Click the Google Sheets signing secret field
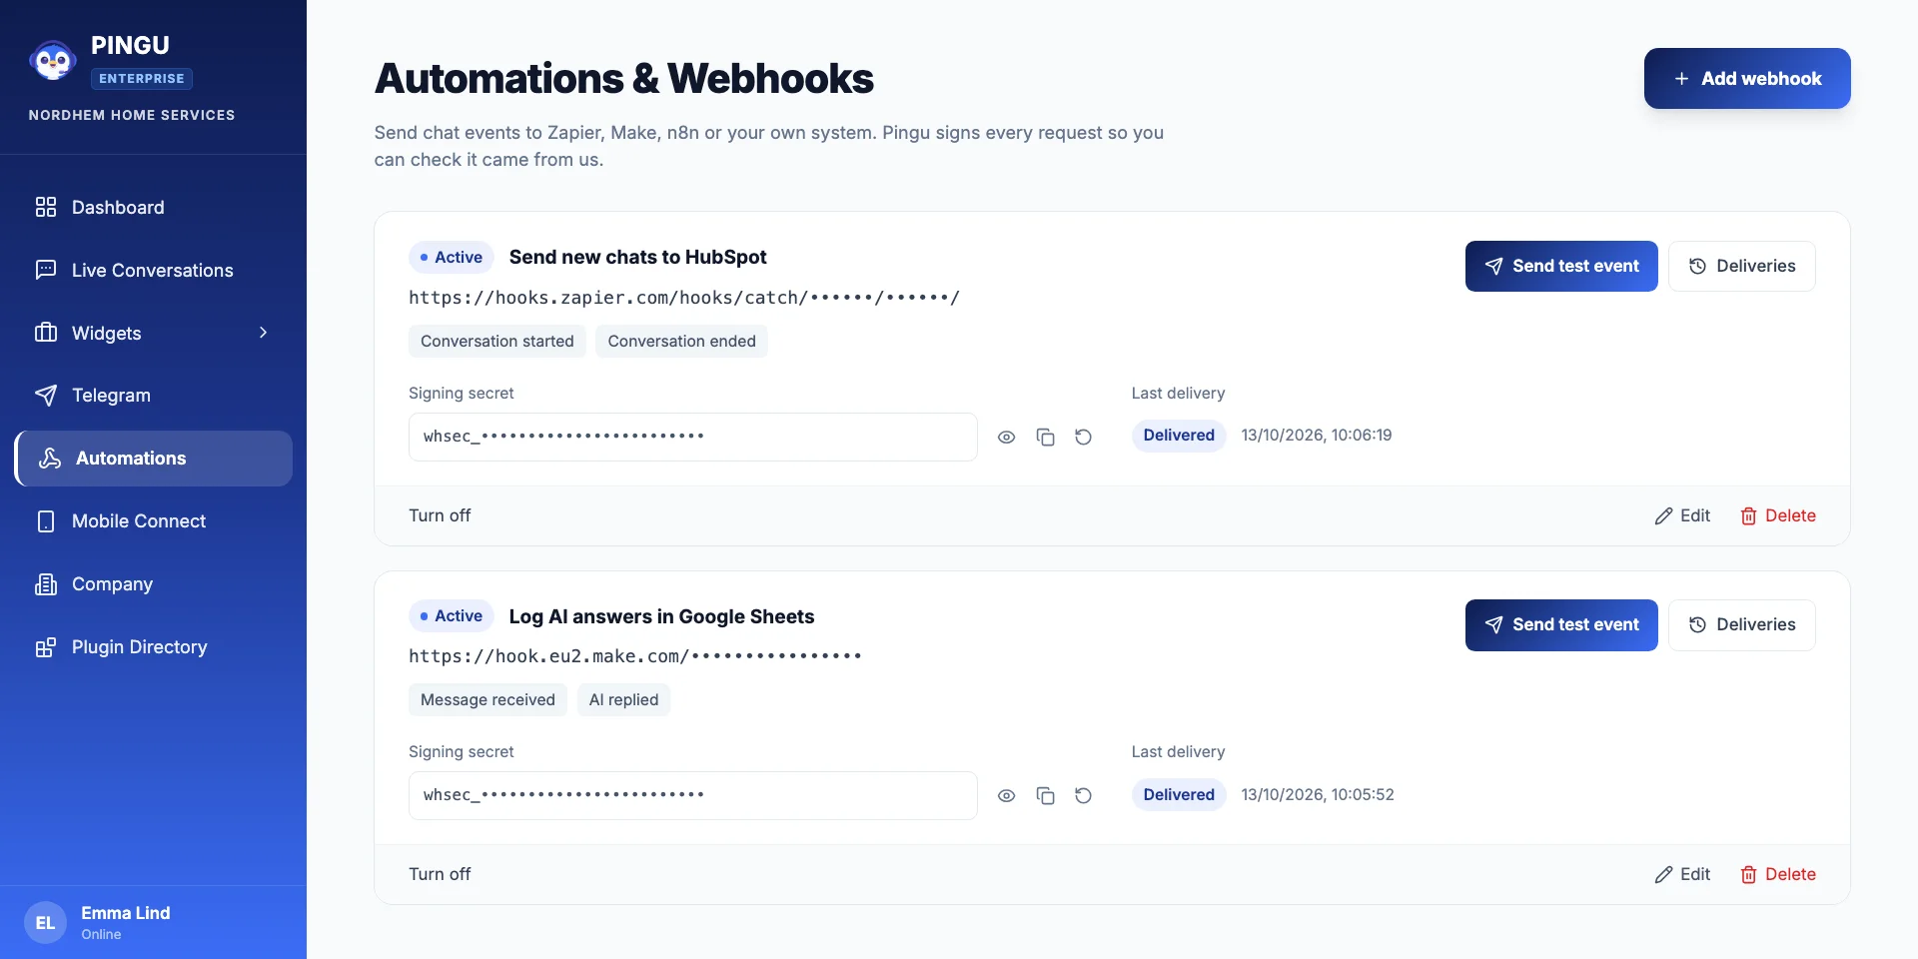Image resolution: width=1918 pixels, height=959 pixels. (x=693, y=795)
